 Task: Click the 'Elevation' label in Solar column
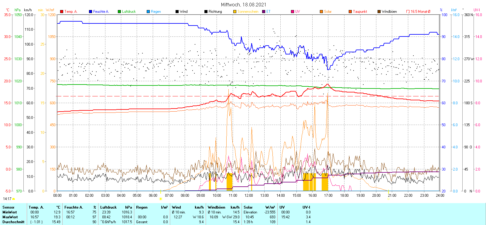250,212
